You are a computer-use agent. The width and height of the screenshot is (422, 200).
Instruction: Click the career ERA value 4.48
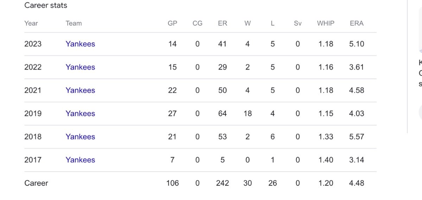tap(357, 183)
